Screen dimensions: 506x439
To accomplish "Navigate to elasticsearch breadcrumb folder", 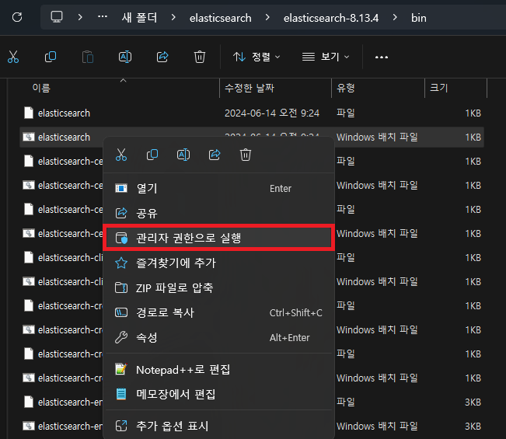I will pos(221,18).
